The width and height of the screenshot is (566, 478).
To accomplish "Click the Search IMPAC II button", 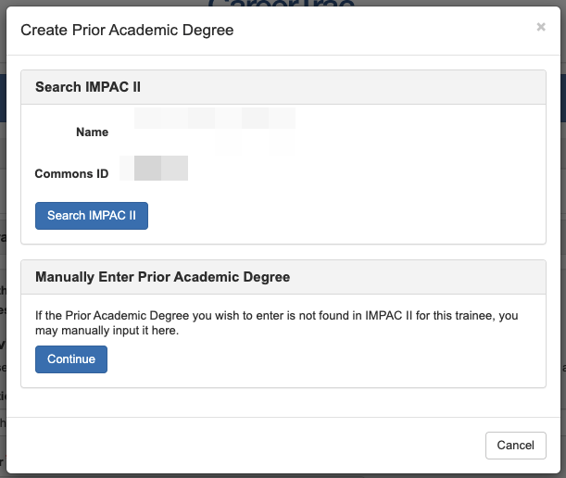I will click(x=92, y=215).
